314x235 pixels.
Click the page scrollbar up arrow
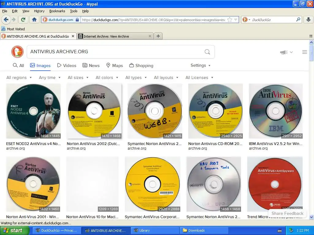(311, 42)
